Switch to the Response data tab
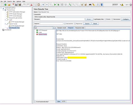Viewport: 133px width, 105px height. 80,28
